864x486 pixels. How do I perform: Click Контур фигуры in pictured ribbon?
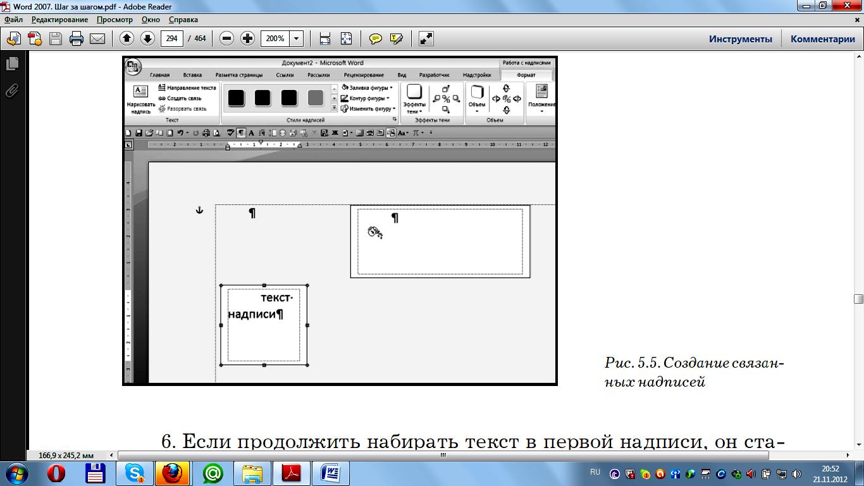point(365,98)
